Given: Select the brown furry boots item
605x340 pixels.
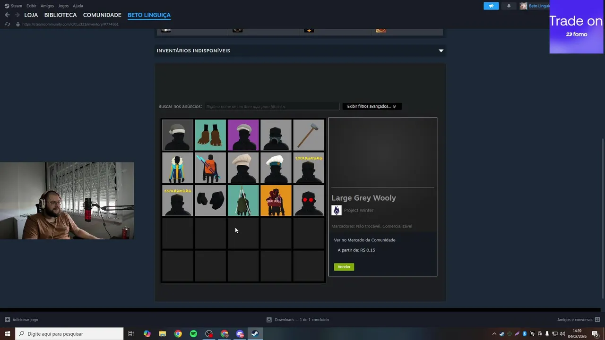Looking at the screenshot, I should click(x=210, y=135).
